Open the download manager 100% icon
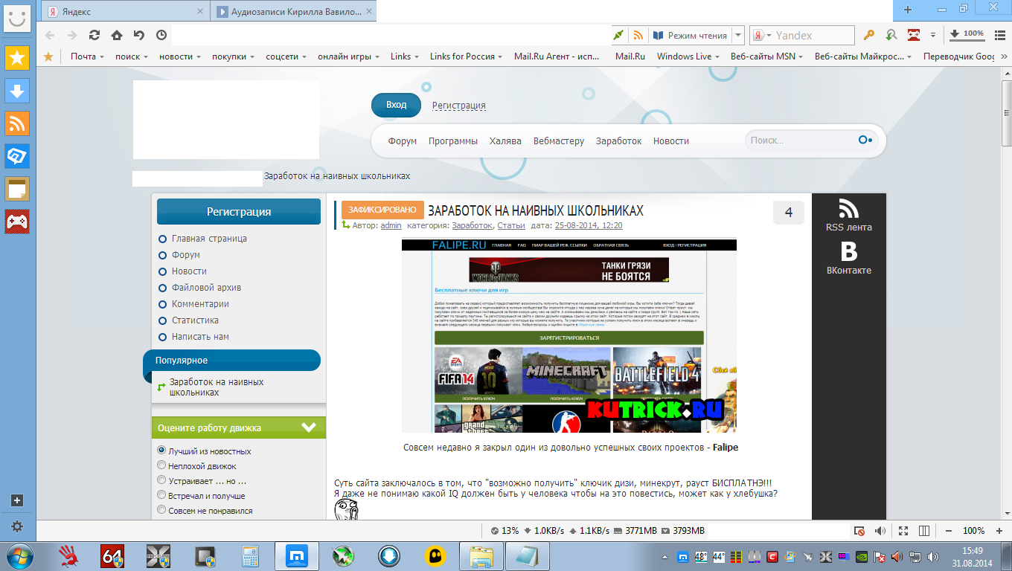 (x=967, y=34)
